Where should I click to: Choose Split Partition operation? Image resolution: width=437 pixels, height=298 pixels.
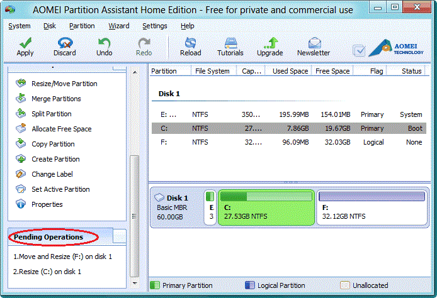point(52,114)
